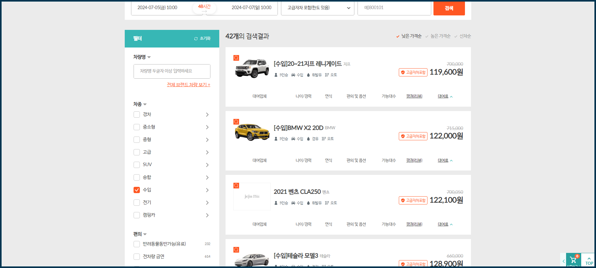The height and width of the screenshot is (268, 596).
Task: Expand the SUV sub-list chevron
Action: click(207, 165)
